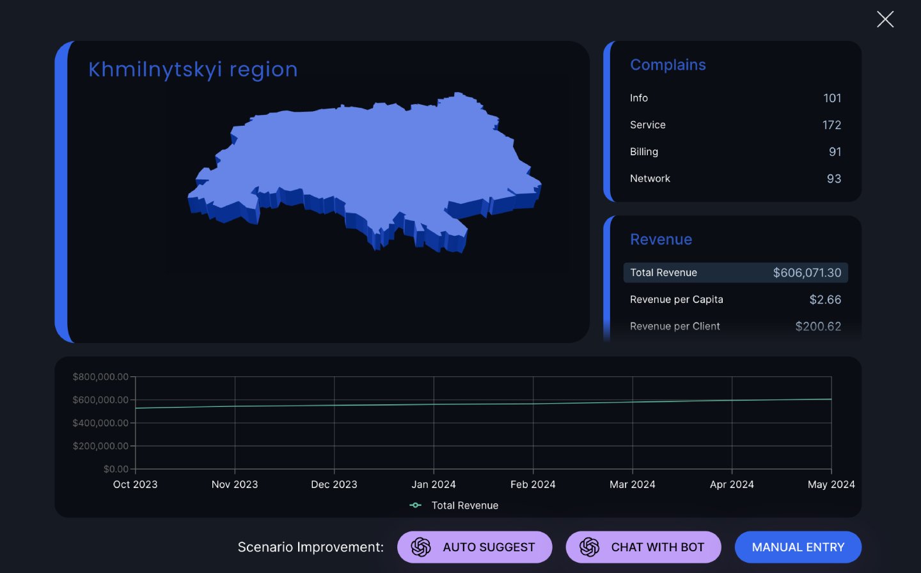Switch to the Network complaints entry
The width and height of the screenshot is (921, 573).
[734, 178]
